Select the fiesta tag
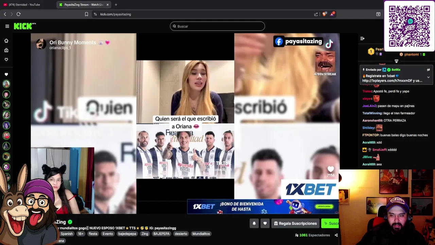 tap(93, 234)
